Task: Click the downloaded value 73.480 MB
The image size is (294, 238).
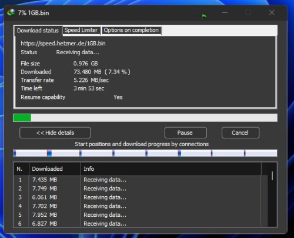Action: (x=88, y=72)
